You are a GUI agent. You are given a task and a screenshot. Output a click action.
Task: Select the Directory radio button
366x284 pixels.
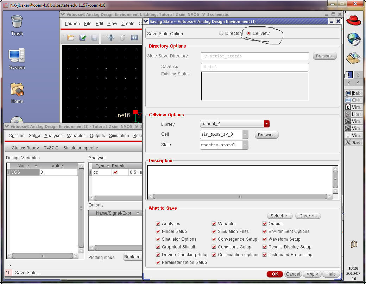pos(221,33)
